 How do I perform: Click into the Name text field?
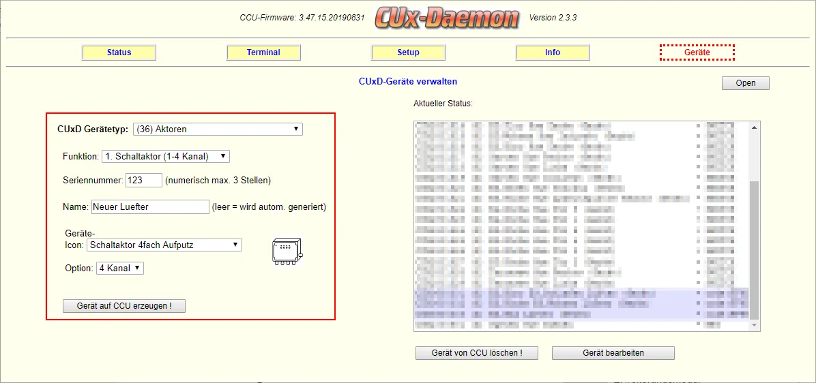pyautogui.click(x=150, y=206)
